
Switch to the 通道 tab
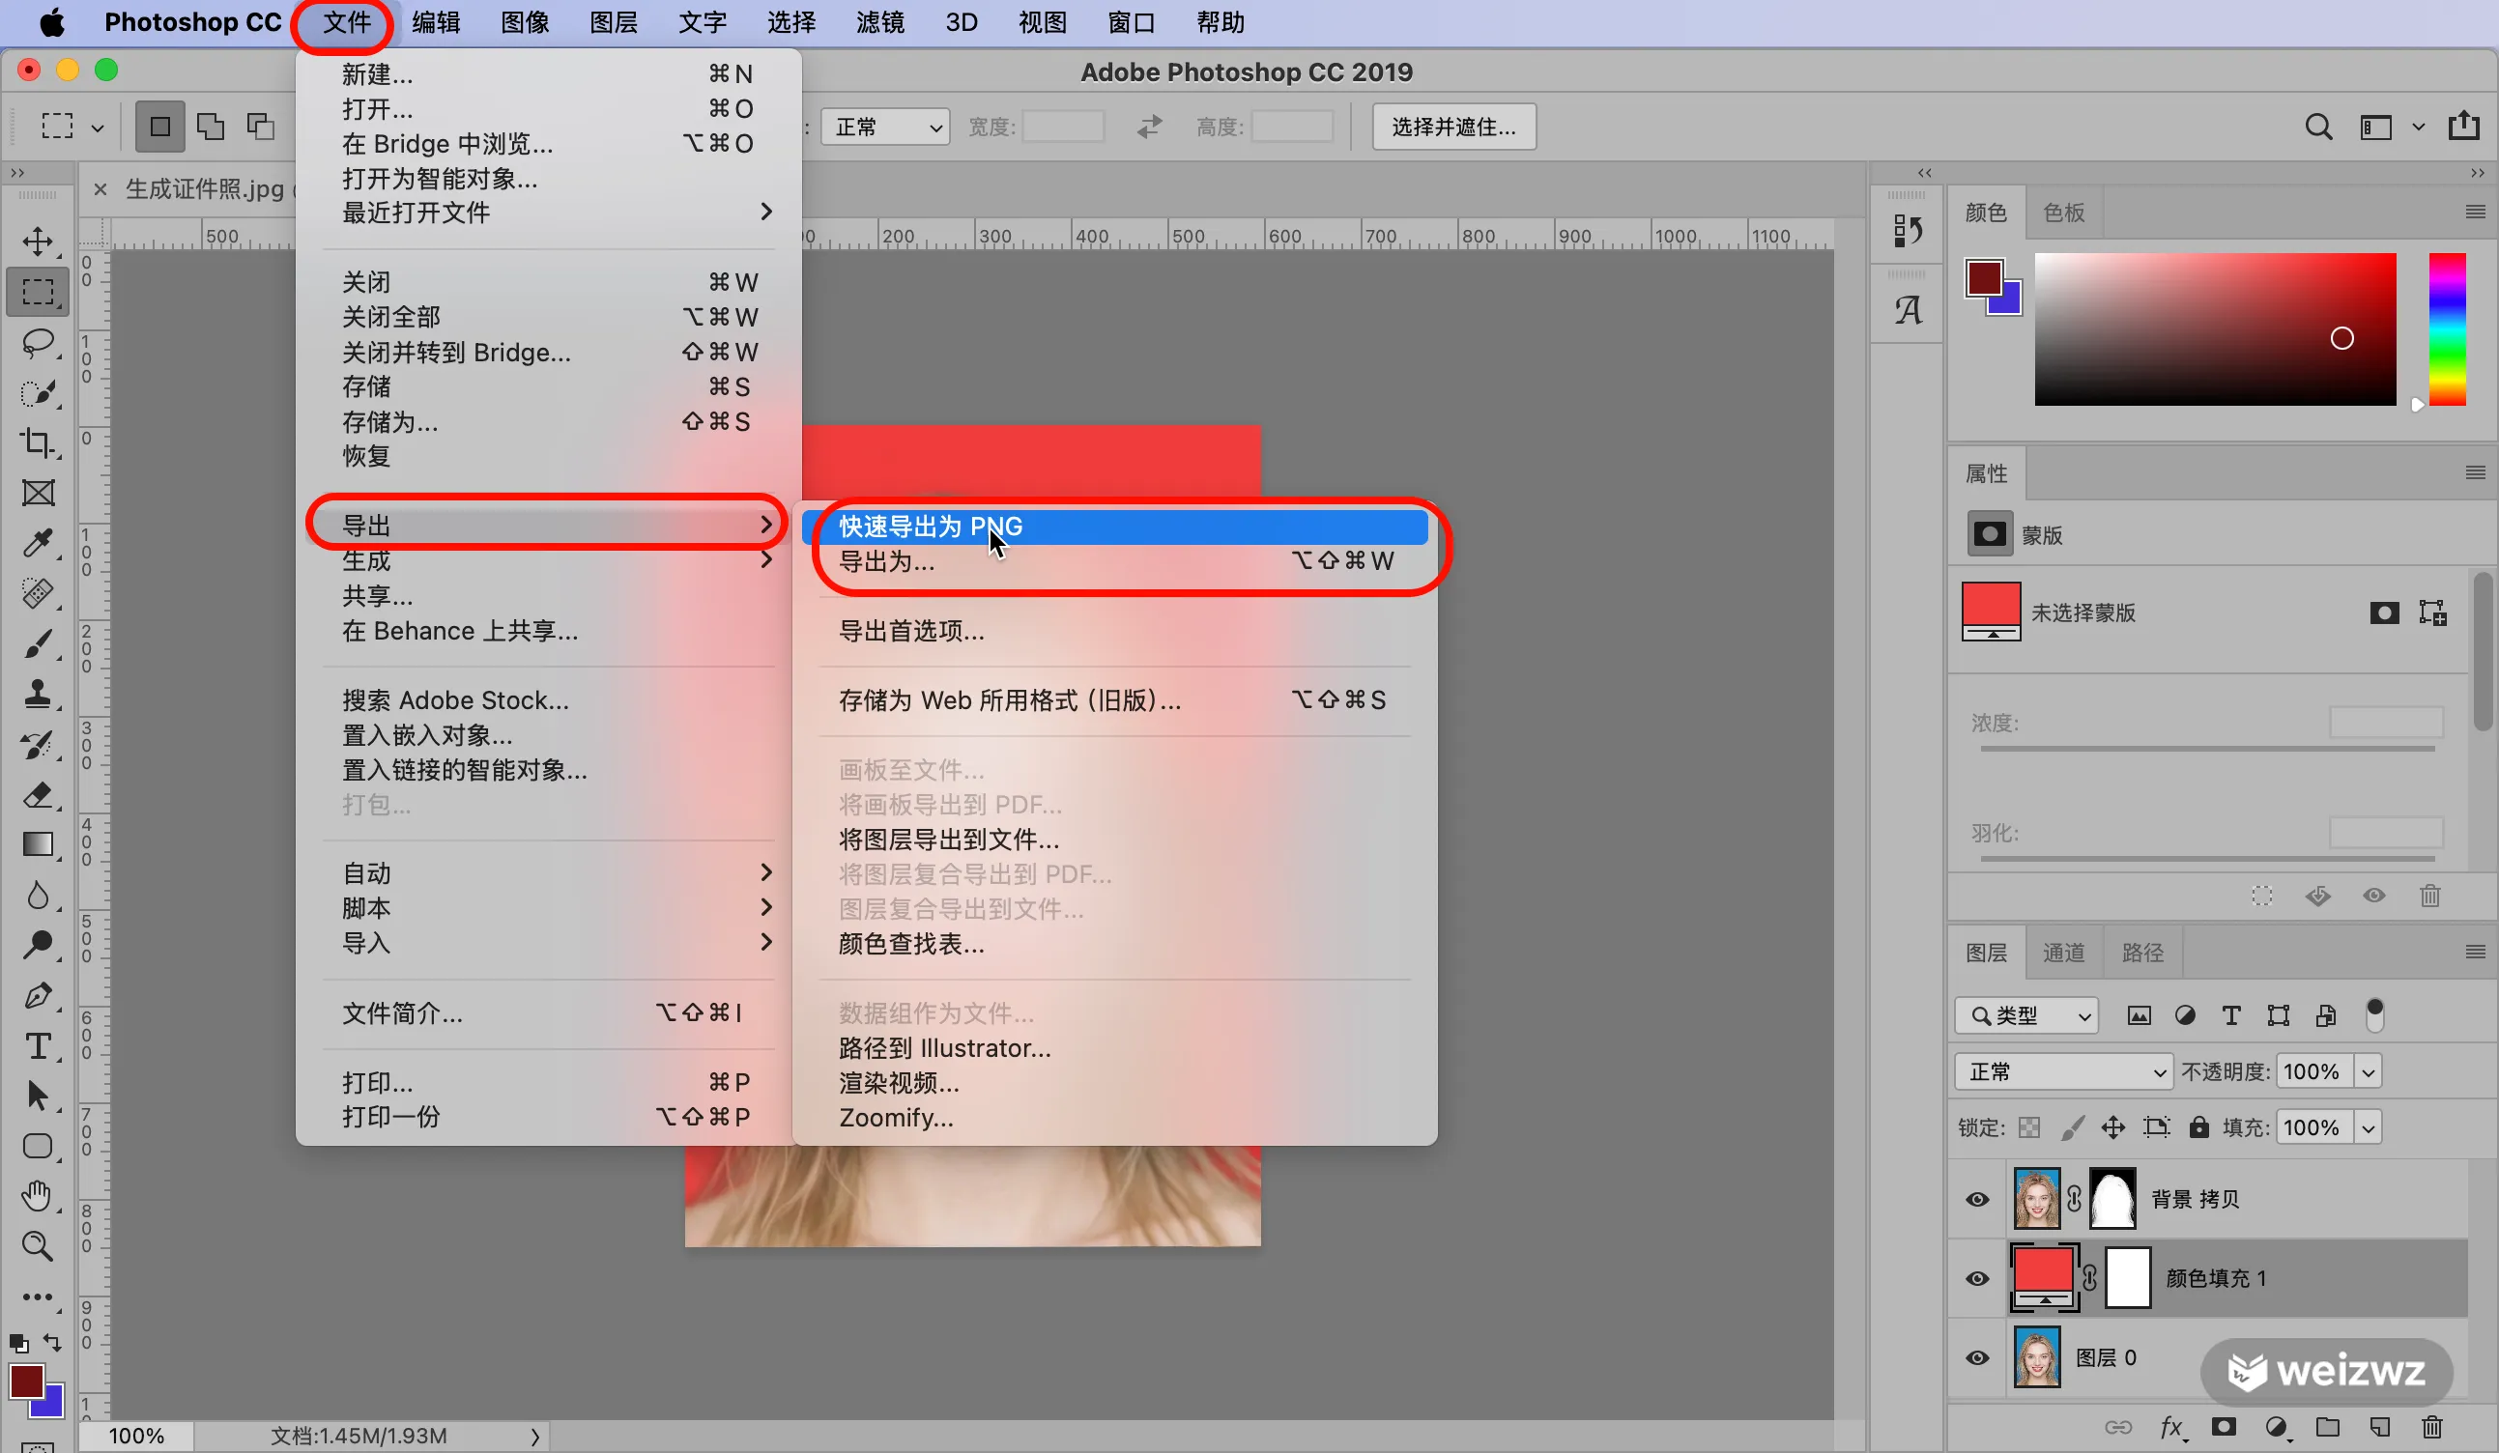pyautogui.click(x=2064, y=953)
